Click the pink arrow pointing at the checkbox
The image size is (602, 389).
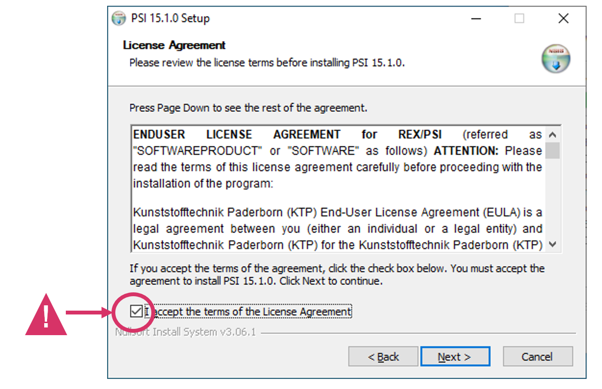tap(89, 313)
